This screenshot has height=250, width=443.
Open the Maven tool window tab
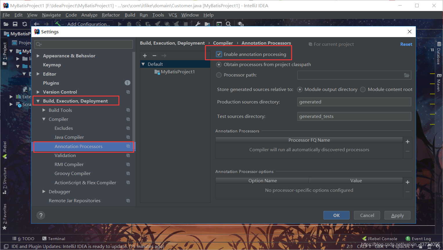click(439, 82)
